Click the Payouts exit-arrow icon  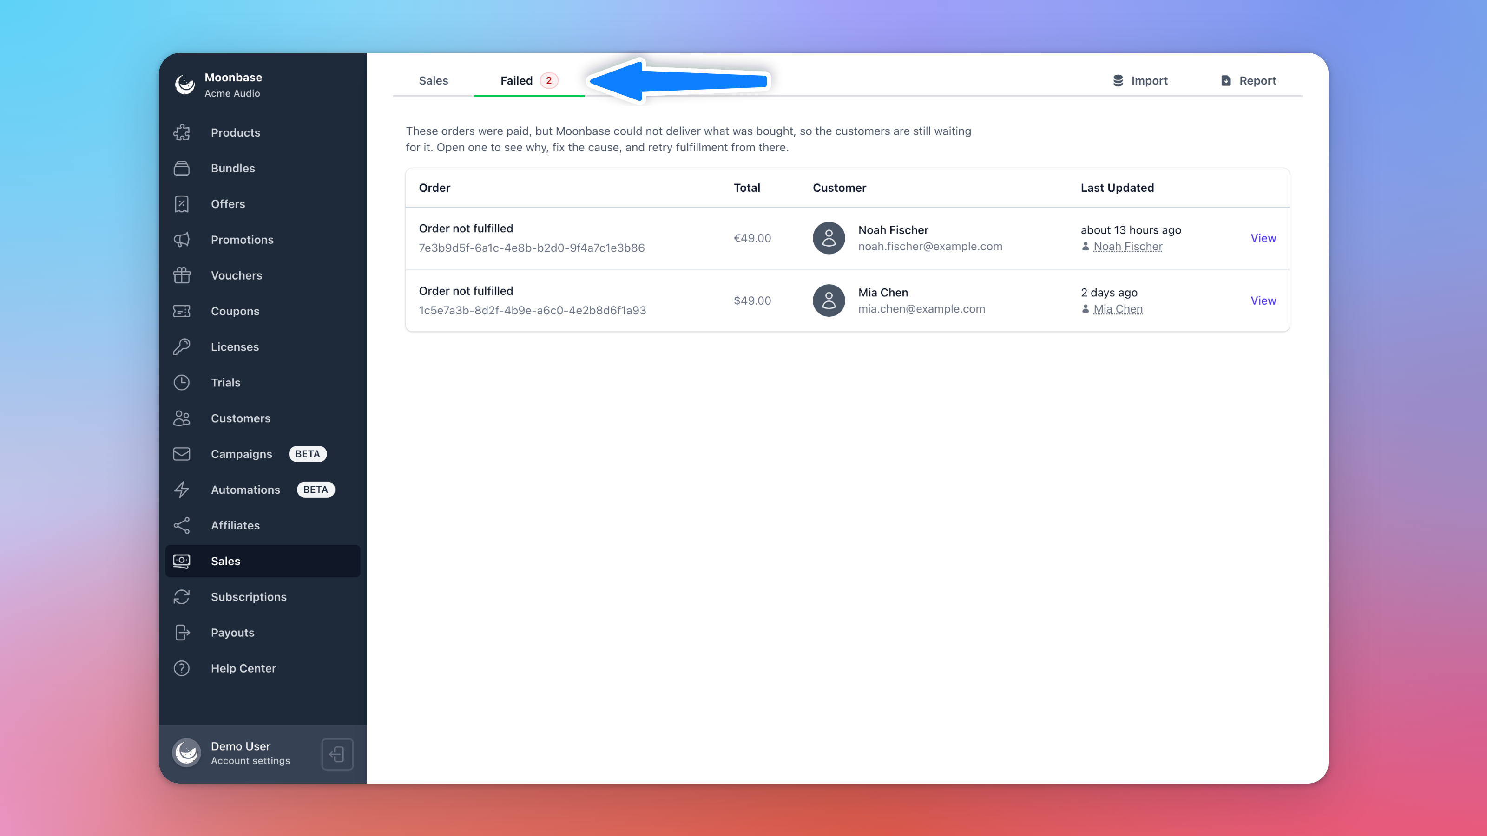pos(182,633)
